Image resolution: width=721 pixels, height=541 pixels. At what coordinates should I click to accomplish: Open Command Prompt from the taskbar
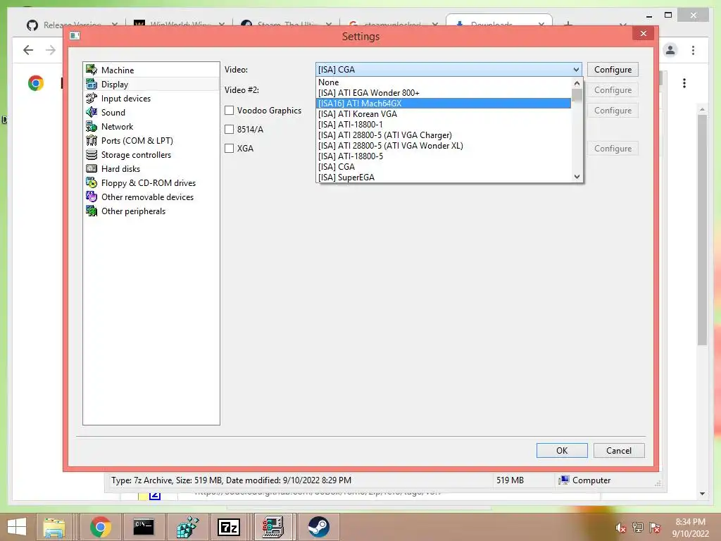[x=144, y=527]
